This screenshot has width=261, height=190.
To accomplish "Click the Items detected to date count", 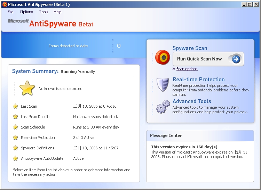I will [x=119, y=46].
